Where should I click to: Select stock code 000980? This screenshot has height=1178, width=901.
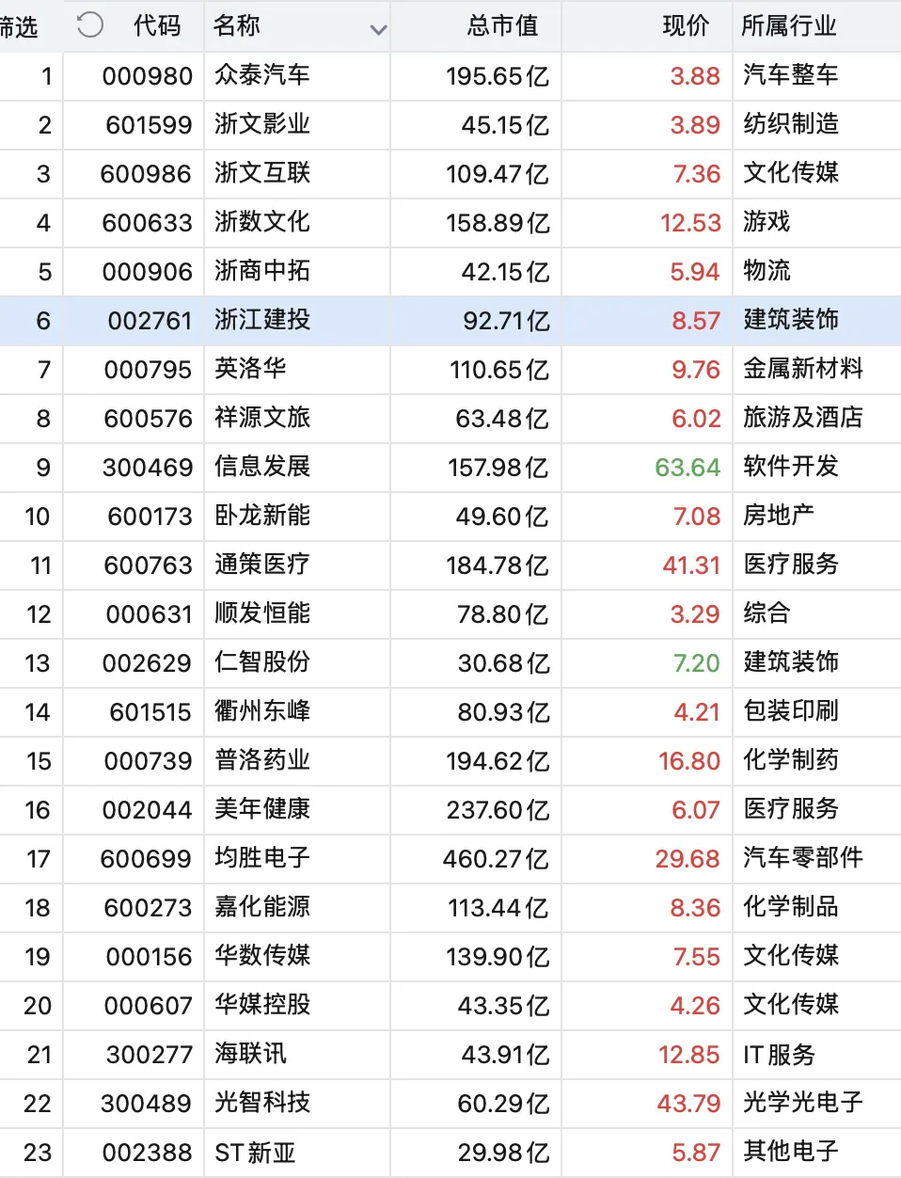(148, 76)
